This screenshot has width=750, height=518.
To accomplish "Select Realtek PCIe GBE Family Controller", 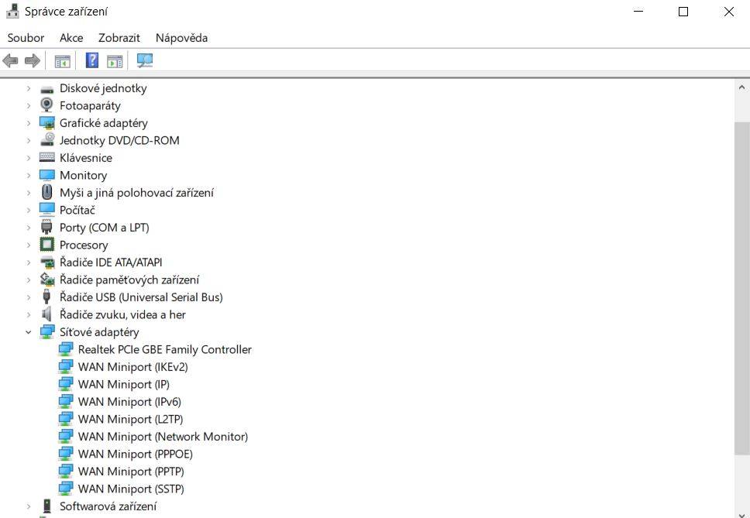I will tap(164, 350).
